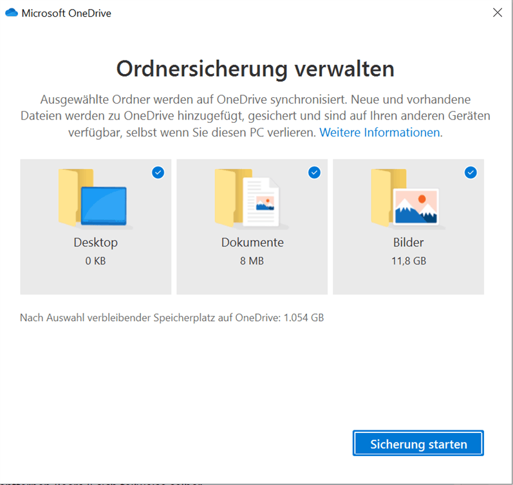The image size is (513, 485).
Task: Click the 0 KB size text
Action: [96, 261]
